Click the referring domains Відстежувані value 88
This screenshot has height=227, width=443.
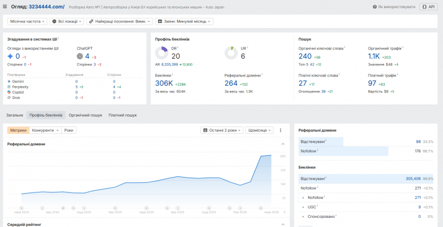[x=418, y=142]
